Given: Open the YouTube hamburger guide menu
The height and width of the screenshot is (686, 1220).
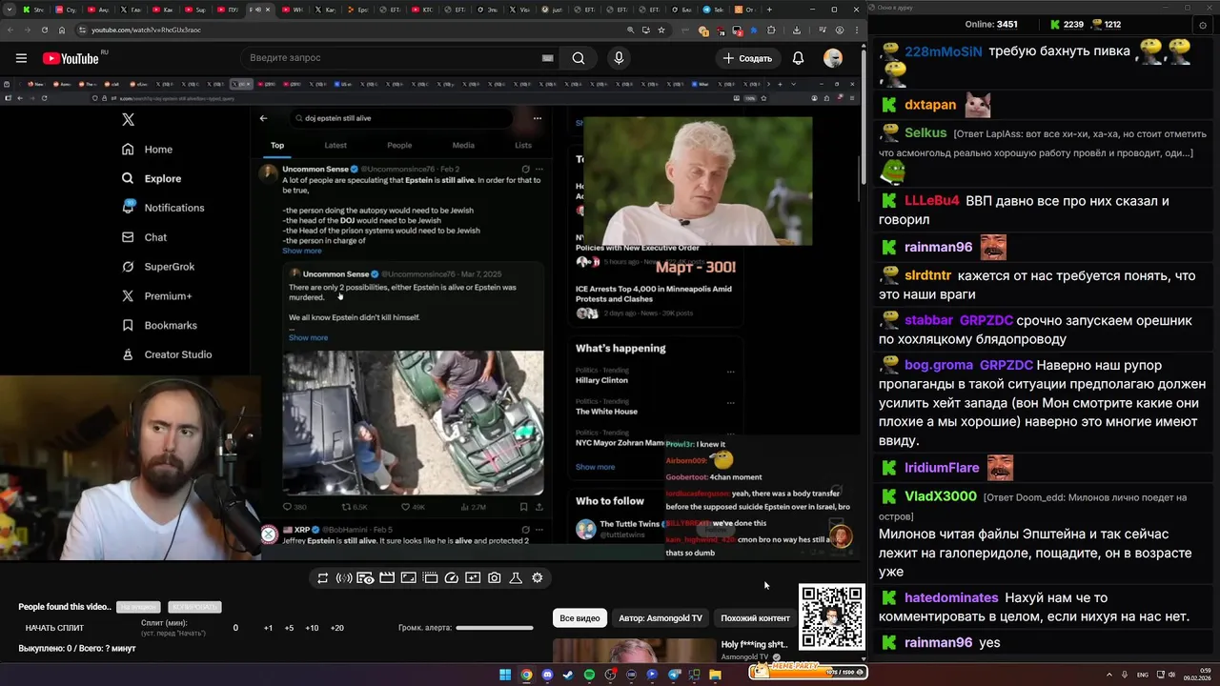Looking at the screenshot, I should tap(21, 58).
